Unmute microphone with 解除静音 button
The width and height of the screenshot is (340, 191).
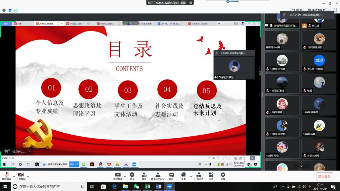pos(7,176)
